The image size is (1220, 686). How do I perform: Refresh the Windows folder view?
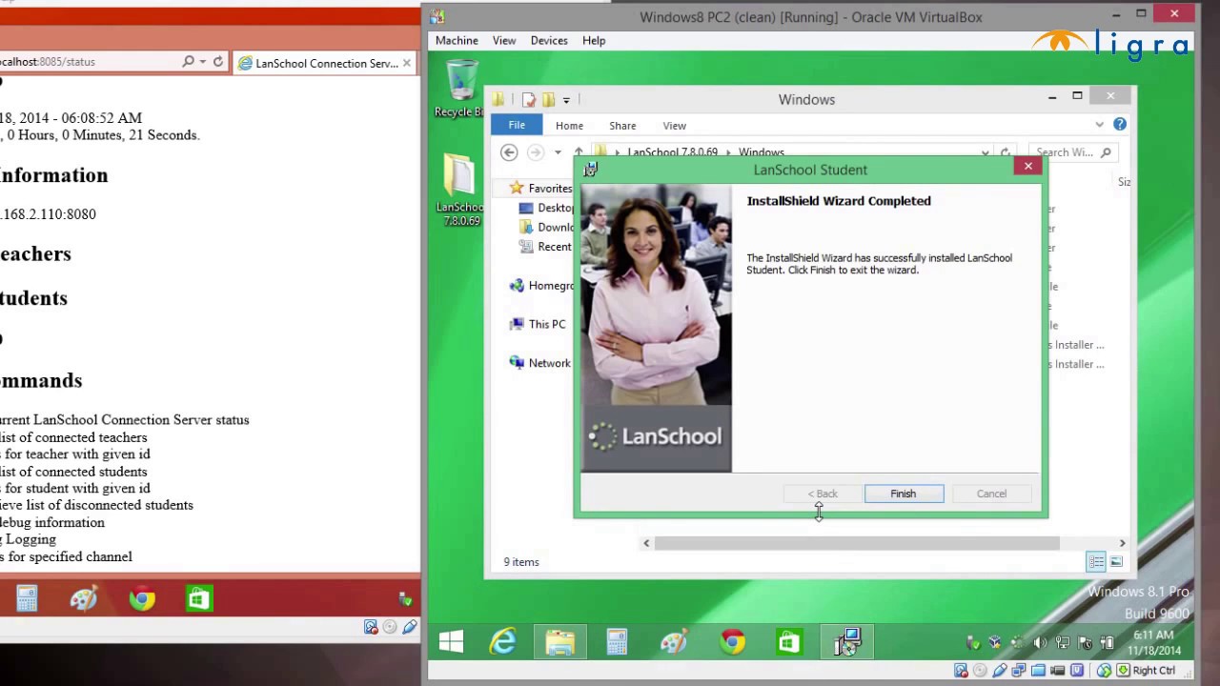tap(1006, 152)
